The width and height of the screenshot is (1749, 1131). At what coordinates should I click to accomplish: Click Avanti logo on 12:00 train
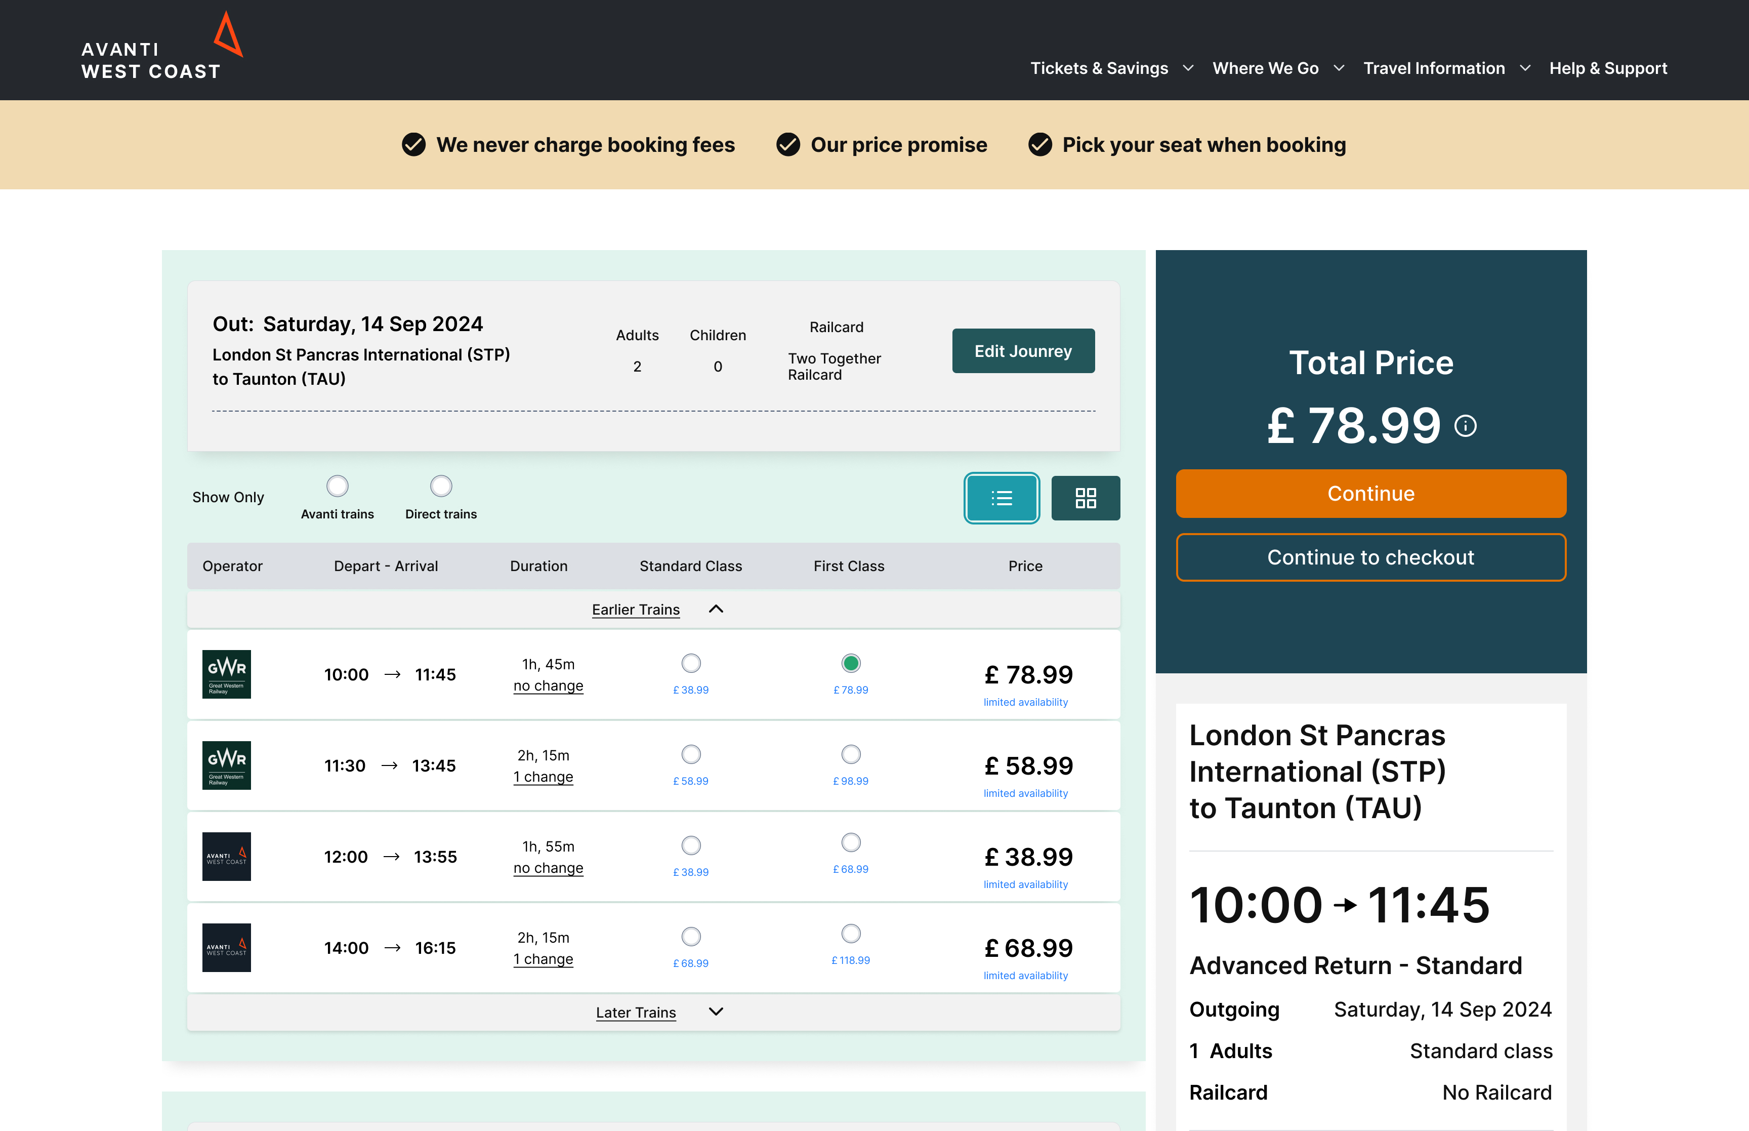pos(226,856)
